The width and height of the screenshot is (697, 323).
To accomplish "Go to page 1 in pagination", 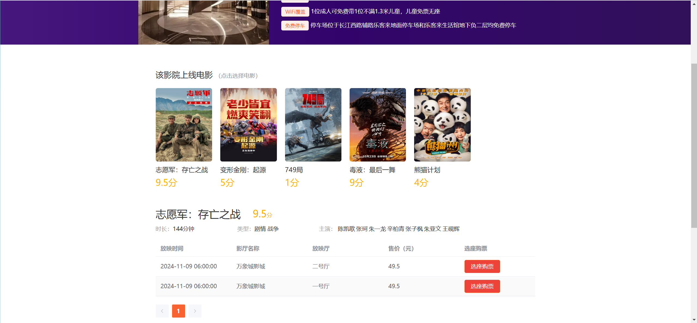I will coord(178,311).
